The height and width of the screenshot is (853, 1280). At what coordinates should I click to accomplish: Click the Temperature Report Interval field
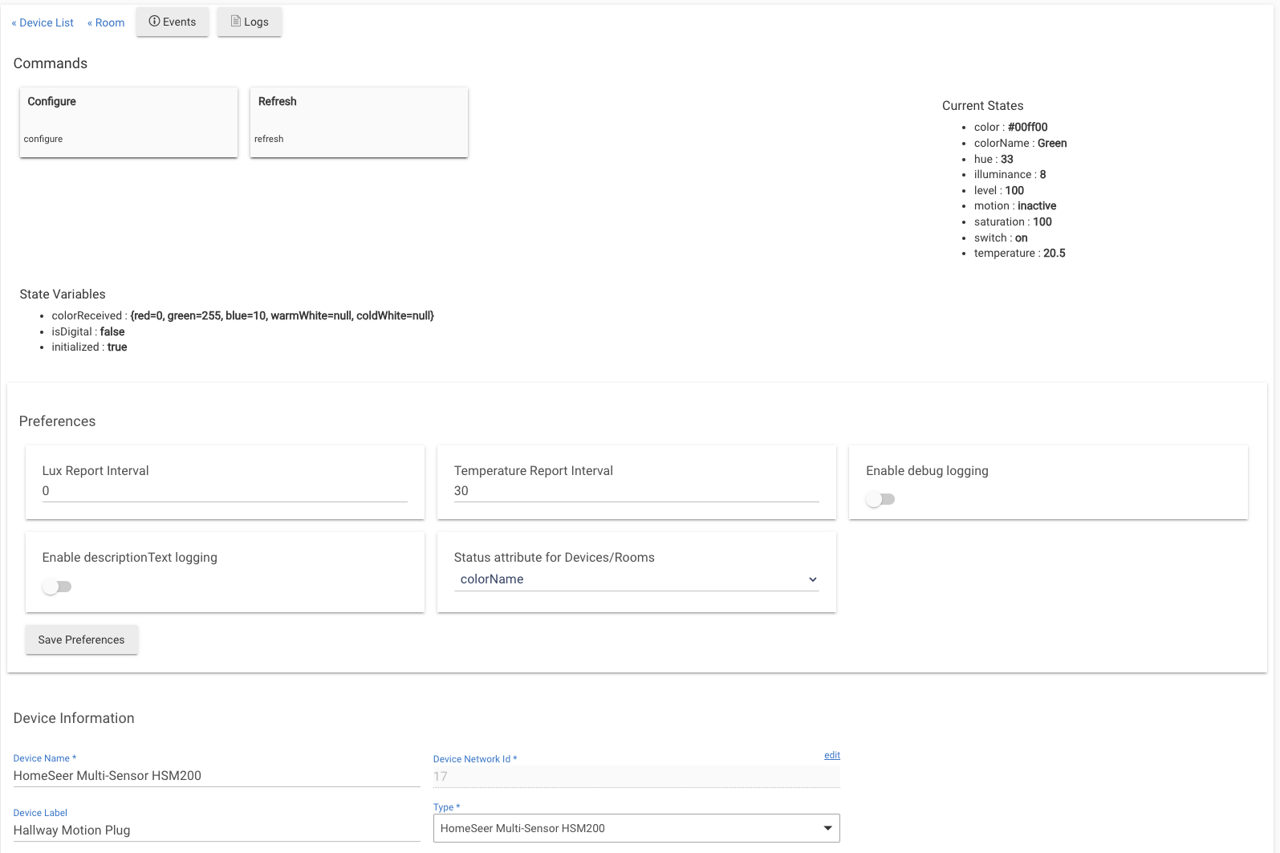[636, 491]
